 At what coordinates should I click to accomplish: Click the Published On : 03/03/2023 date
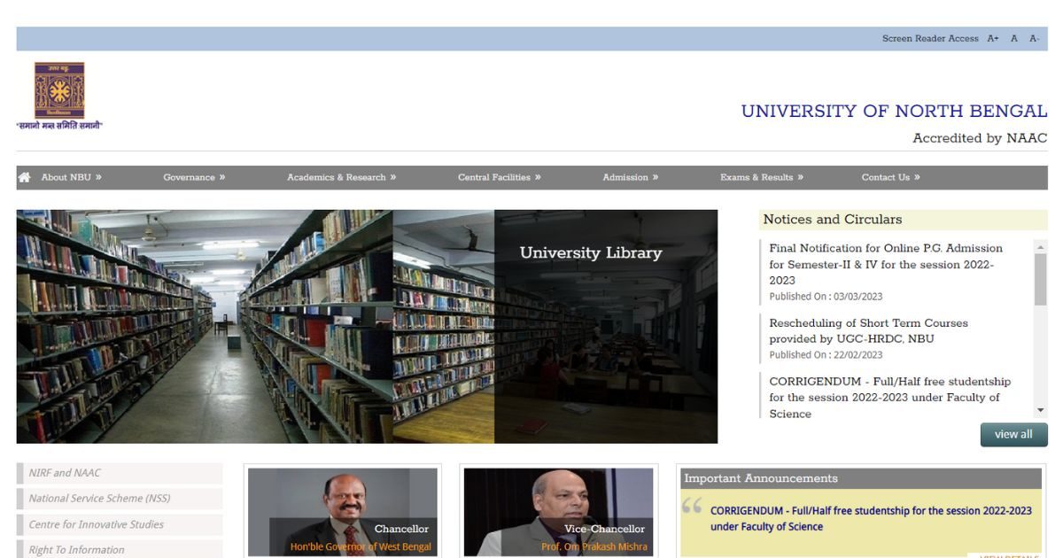pos(826,297)
